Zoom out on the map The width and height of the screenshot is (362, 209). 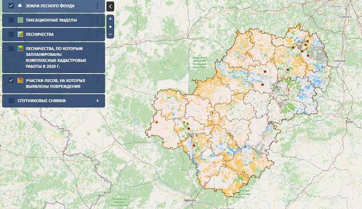tap(110, 34)
